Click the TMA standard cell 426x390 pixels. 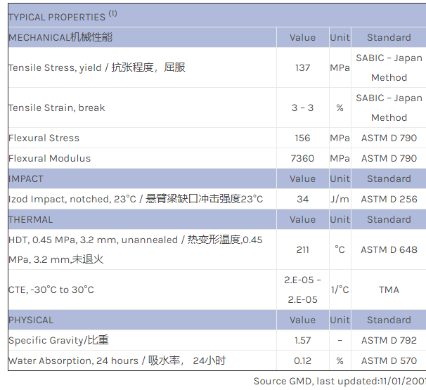click(389, 290)
